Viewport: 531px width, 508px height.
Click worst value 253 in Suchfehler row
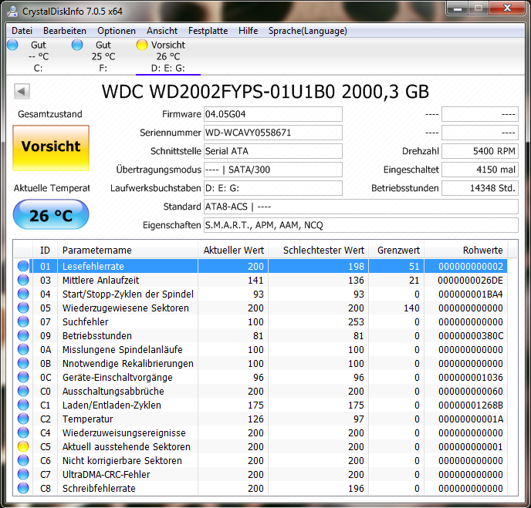[x=356, y=322]
